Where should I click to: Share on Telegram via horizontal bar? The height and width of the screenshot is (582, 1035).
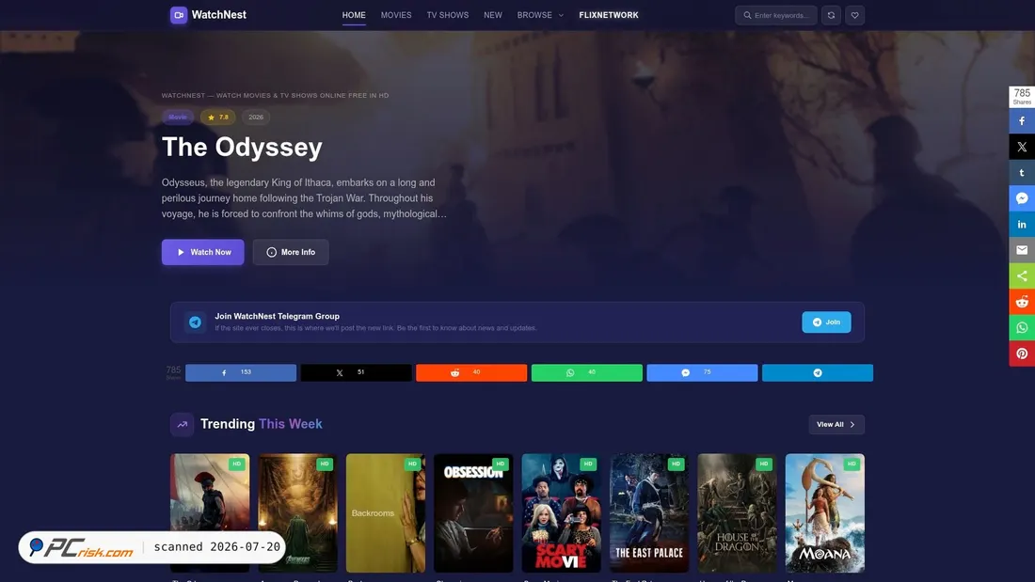coord(817,373)
